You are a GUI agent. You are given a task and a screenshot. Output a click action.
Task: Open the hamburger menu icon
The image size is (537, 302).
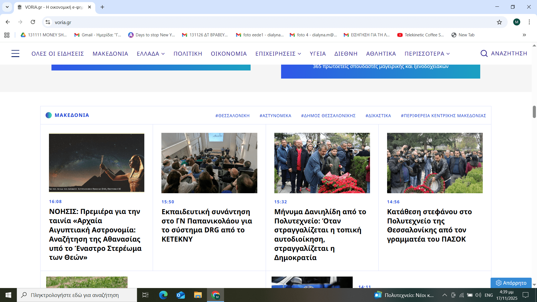click(15, 53)
